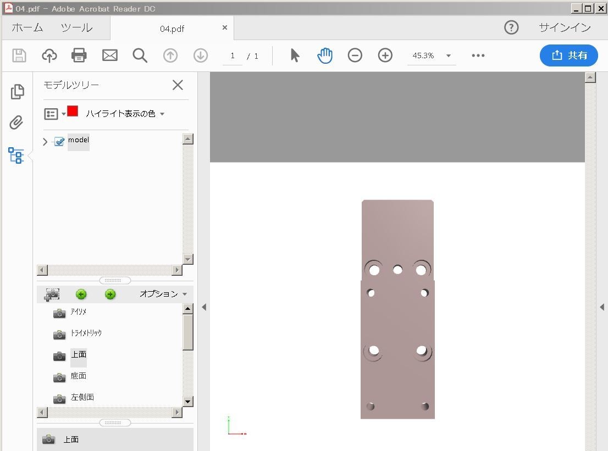Click the page number input field
The width and height of the screenshot is (608, 451).
pyautogui.click(x=233, y=56)
